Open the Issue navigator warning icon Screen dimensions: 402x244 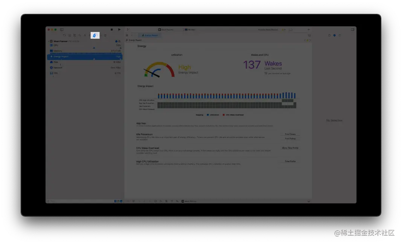[x=85, y=35]
